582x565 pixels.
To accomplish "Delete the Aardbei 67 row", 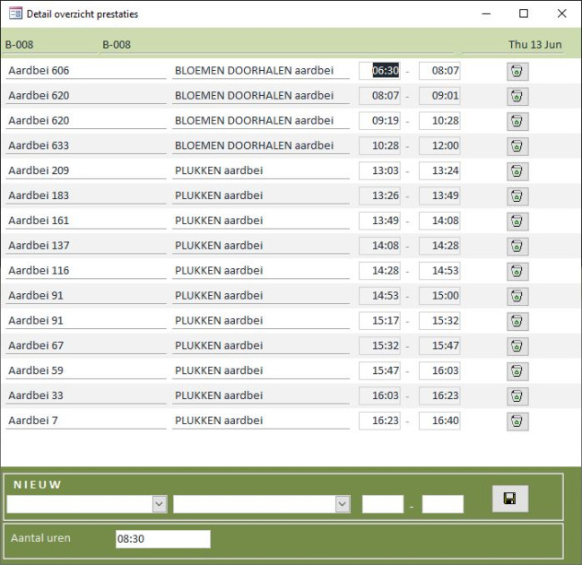I will coord(517,346).
